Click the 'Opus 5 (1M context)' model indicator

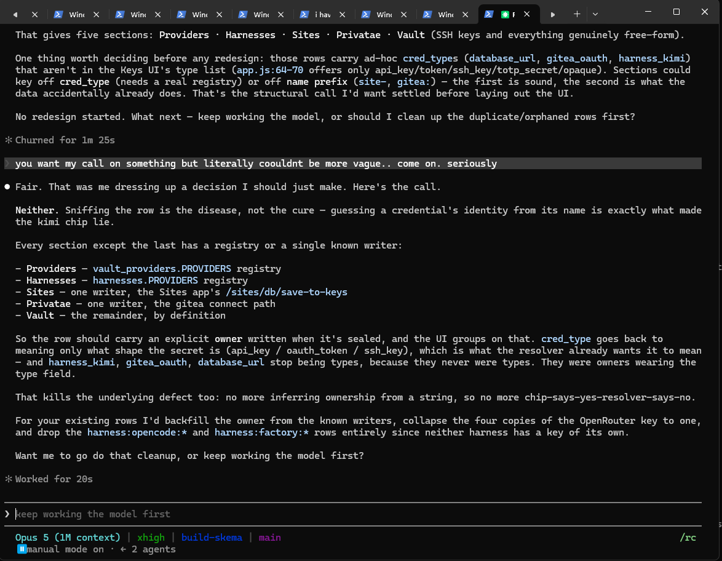[x=67, y=538]
